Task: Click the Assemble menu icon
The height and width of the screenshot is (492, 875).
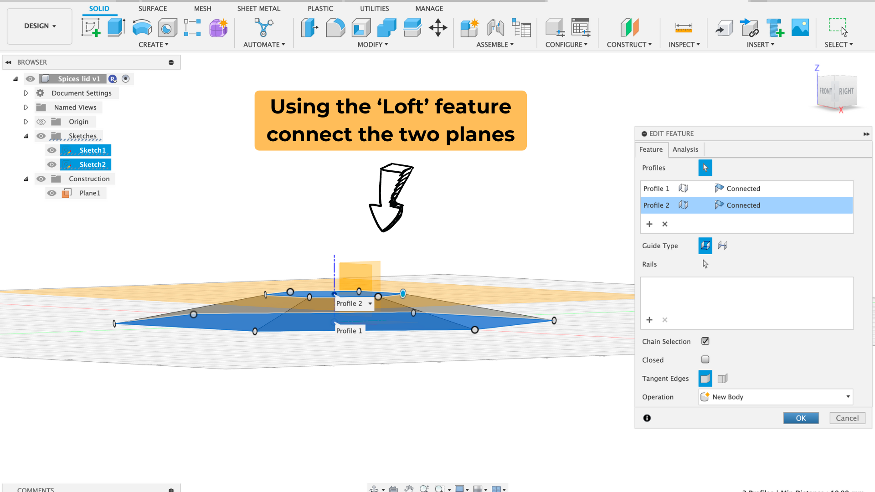Action: pyautogui.click(x=494, y=45)
